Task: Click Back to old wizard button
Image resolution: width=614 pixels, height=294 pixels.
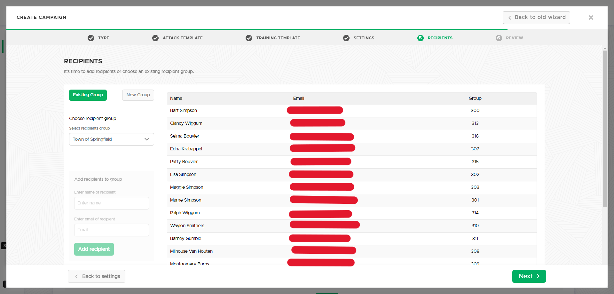Action: (536, 18)
